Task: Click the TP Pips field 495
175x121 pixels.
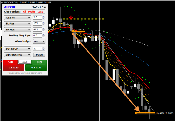Action: [x=38, y=29]
